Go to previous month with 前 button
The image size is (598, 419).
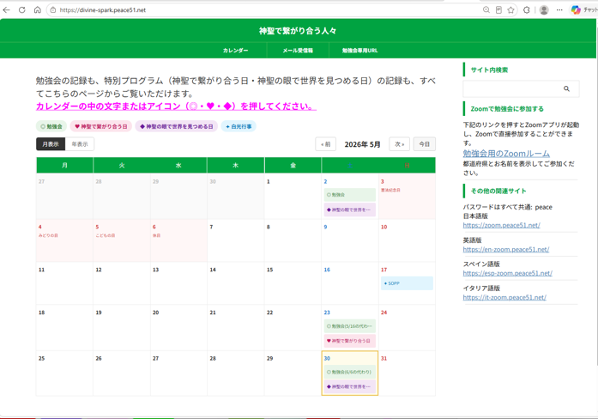coord(326,144)
